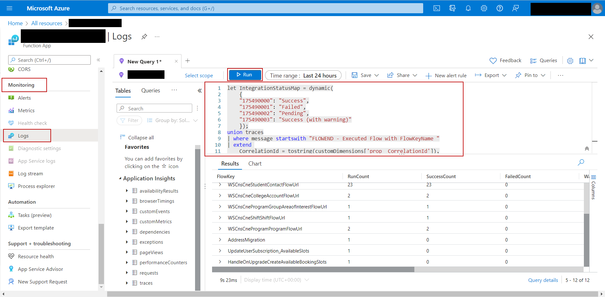
Task: Open portal settings gear in the header
Action: tap(484, 8)
